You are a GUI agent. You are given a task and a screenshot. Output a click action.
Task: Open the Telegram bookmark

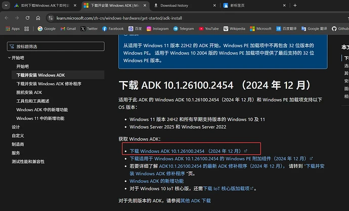(x=183, y=29)
